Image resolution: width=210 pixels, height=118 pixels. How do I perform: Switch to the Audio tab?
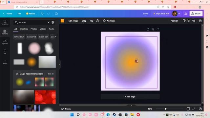pos(52,29)
